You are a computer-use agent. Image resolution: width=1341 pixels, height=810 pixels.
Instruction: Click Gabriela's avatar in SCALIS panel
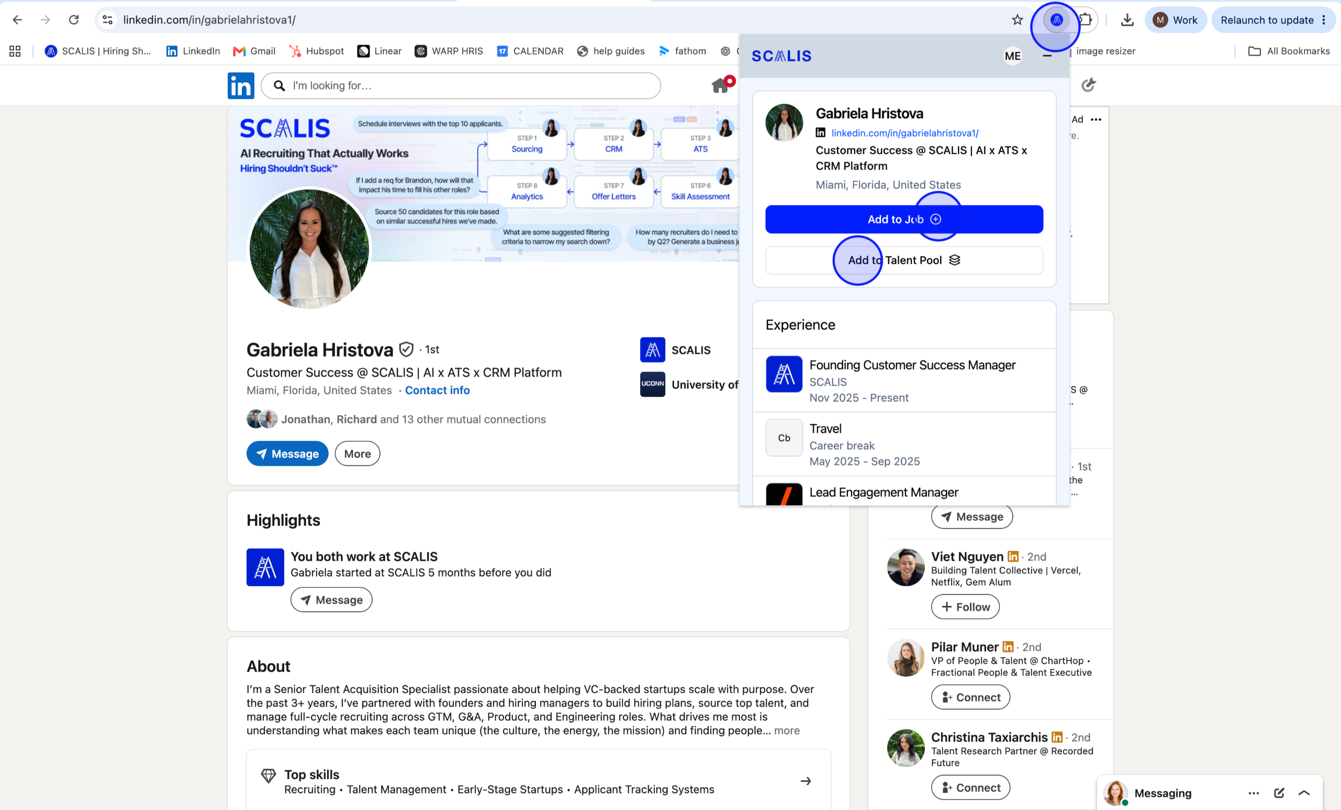tap(784, 123)
